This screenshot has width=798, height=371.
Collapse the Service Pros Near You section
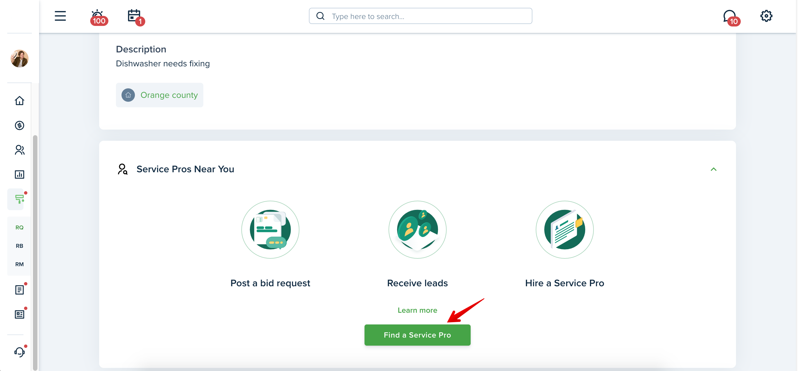[713, 169]
